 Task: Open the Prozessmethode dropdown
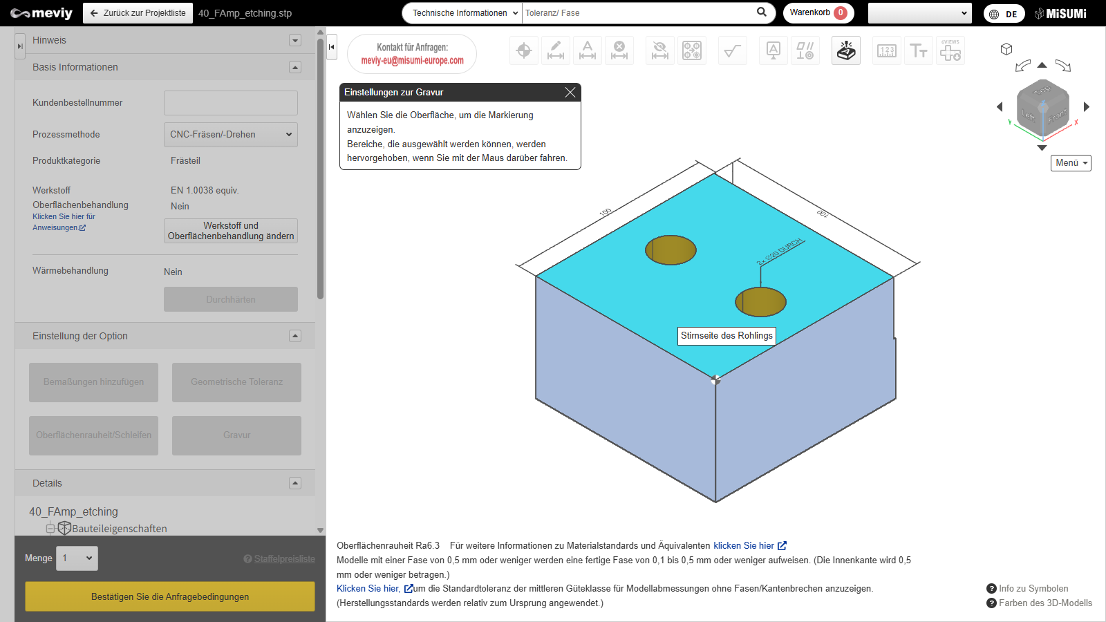tap(230, 135)
